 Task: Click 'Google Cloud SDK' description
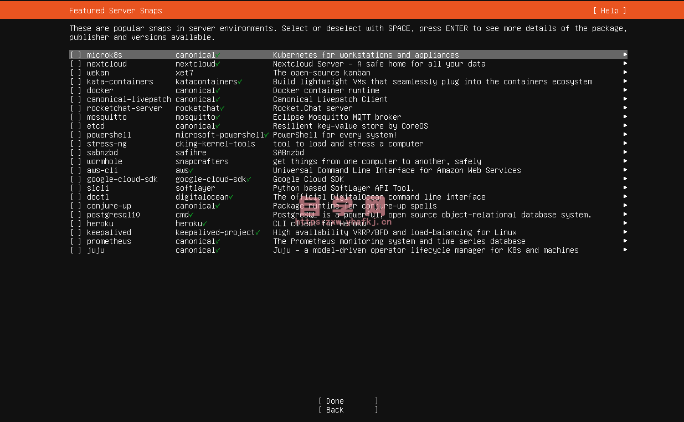tap(308, 179)
